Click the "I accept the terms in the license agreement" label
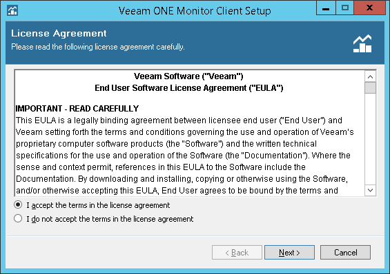This screenshot has width=390, height=274. click(x=98, y=205)
